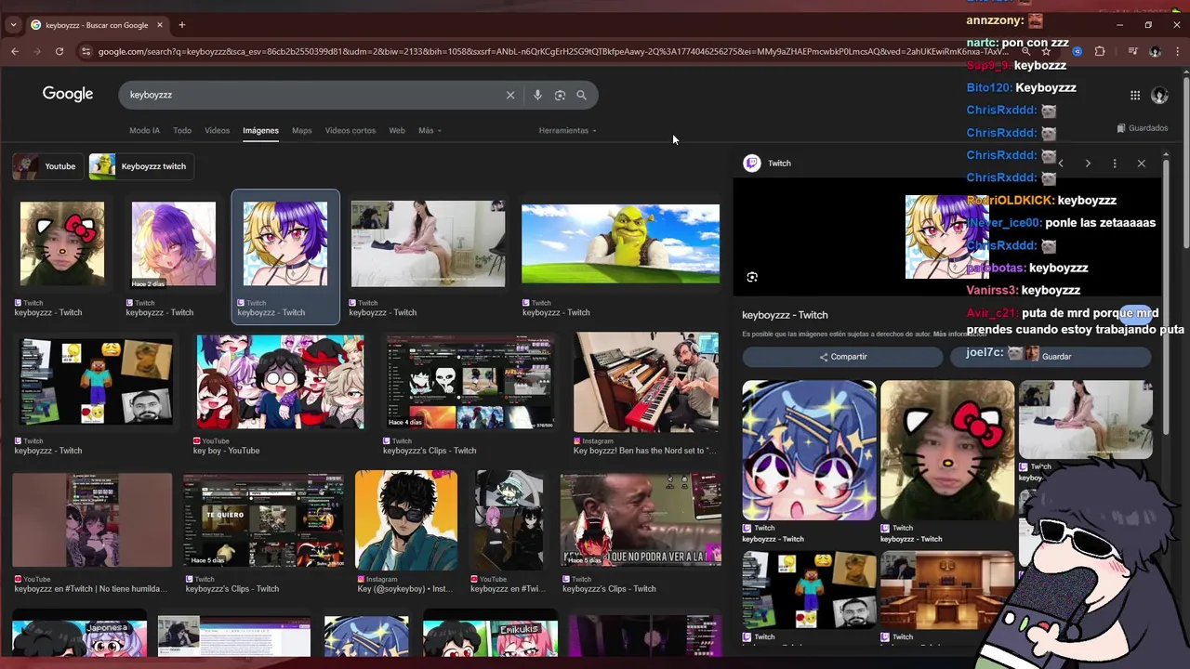Click the Google logo

[68, 94]
